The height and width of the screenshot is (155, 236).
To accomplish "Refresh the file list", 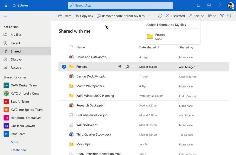I will [x=160, y=16].
